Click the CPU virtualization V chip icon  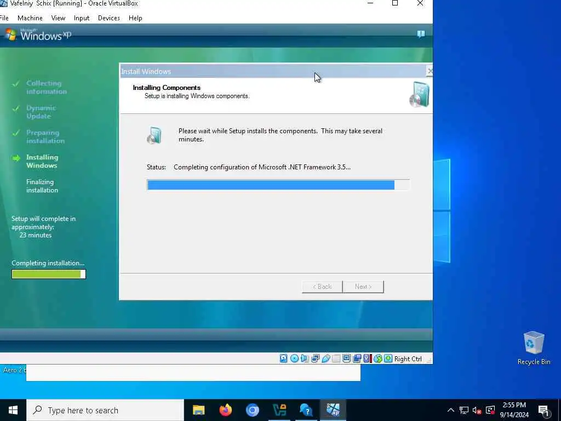coord(367,359)
